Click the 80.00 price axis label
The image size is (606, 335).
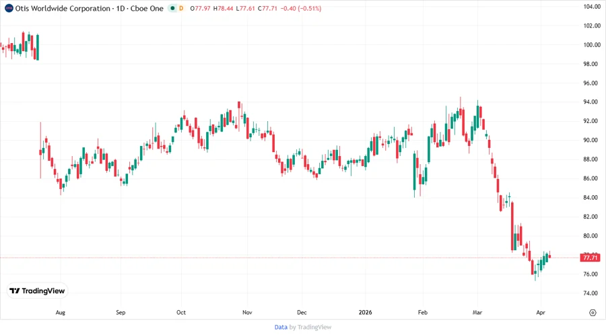592,236
